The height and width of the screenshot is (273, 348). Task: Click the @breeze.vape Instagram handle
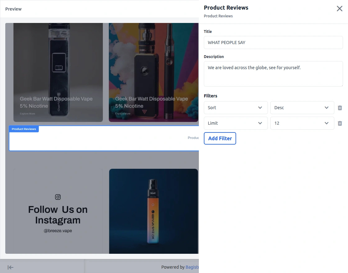click(58, 231)
